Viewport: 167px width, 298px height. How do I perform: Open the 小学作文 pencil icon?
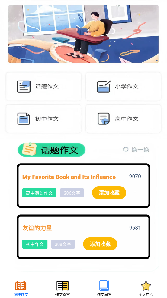pos(104,87)
